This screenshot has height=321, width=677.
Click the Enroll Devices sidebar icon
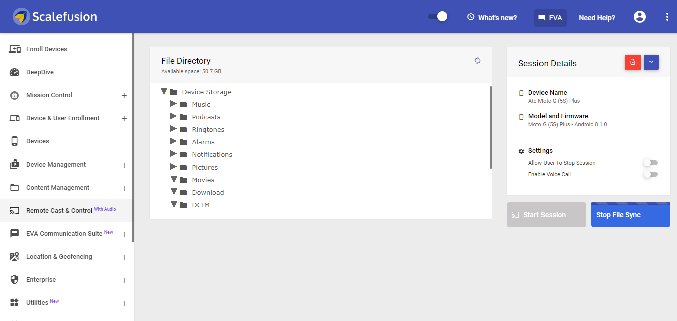(15, 49)
